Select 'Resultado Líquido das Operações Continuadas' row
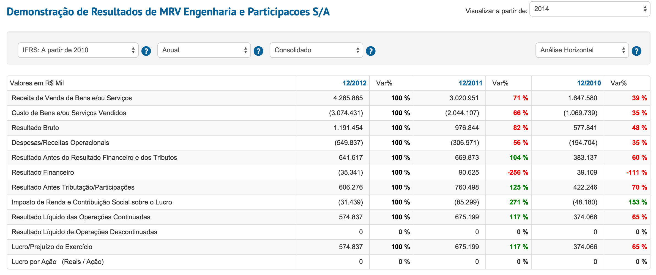The image size is (656, 275). pyautogui.click(x=329, y=217)
